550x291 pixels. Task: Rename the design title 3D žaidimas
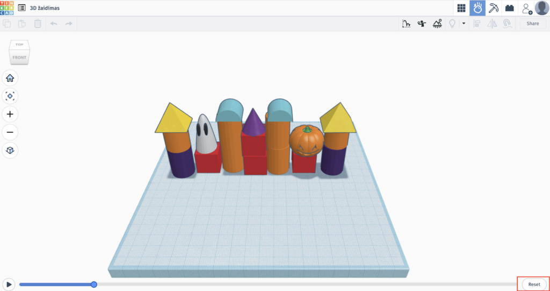(45, 8)
